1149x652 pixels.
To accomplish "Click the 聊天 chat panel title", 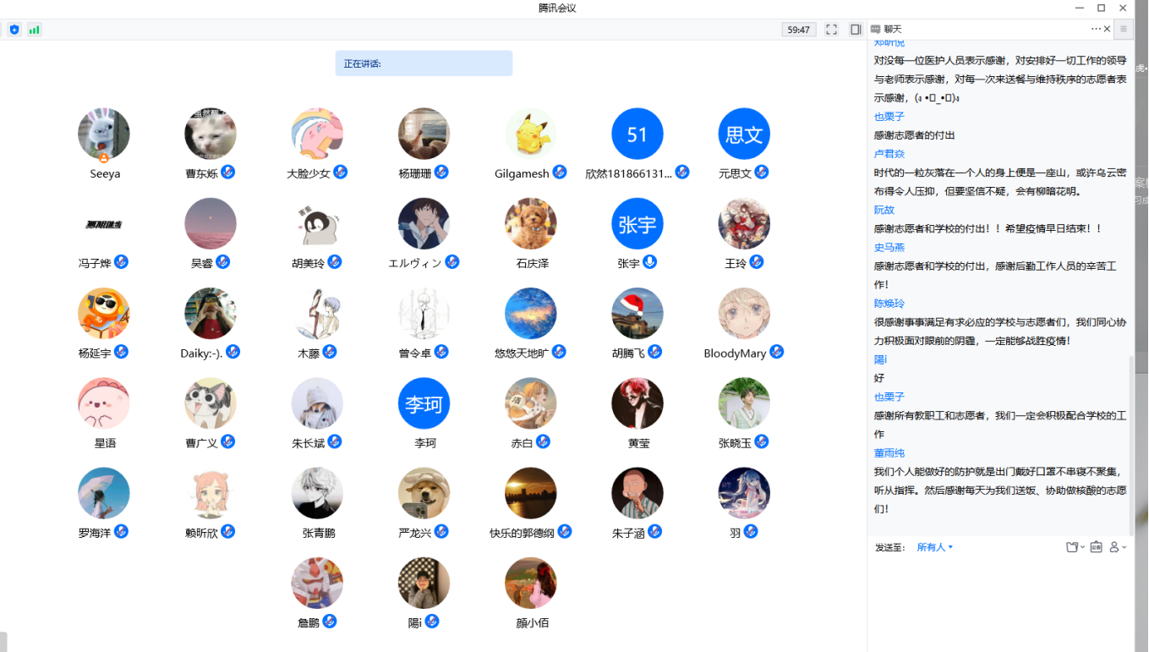I will coord(893,29).
